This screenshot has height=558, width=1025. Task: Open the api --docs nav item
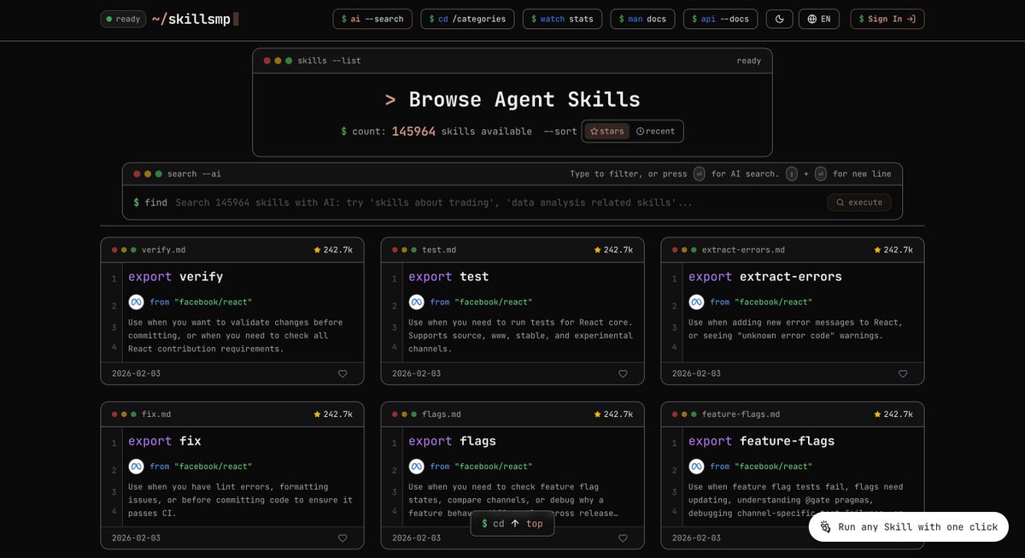click(722, 19)
